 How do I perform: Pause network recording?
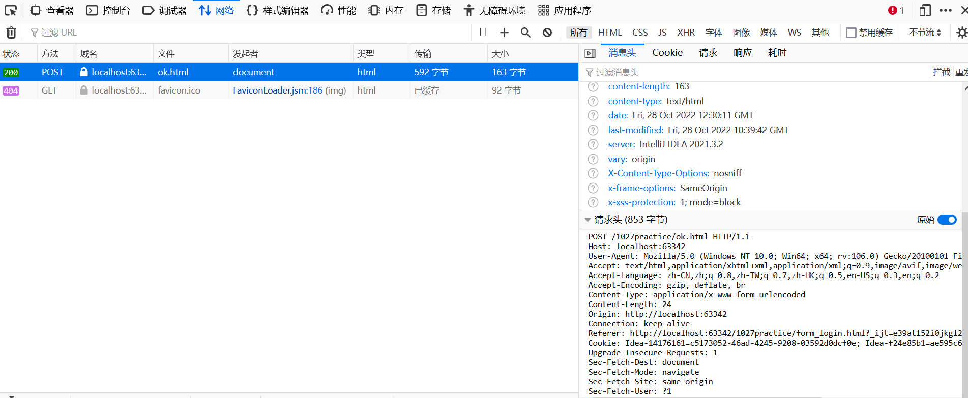click(483, 33)
